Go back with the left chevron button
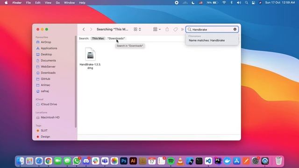Screen dimensions: 299x168 point(84,29)
